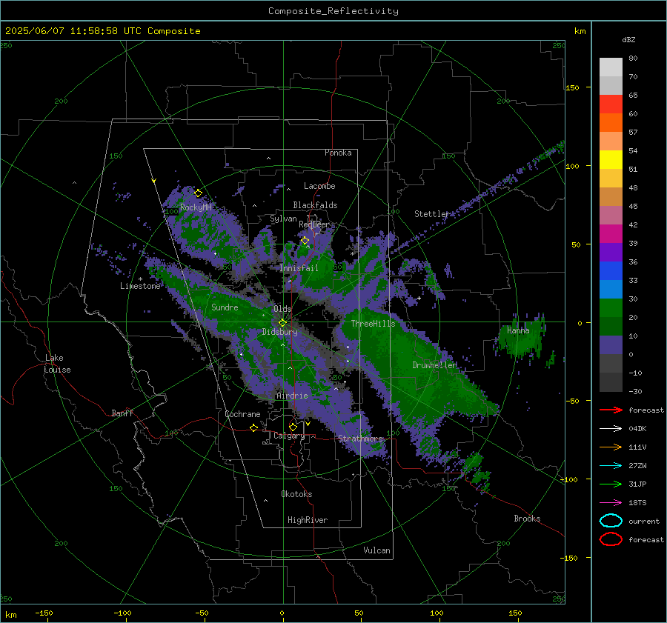Click the Stettler city label

tap(432, 214)
